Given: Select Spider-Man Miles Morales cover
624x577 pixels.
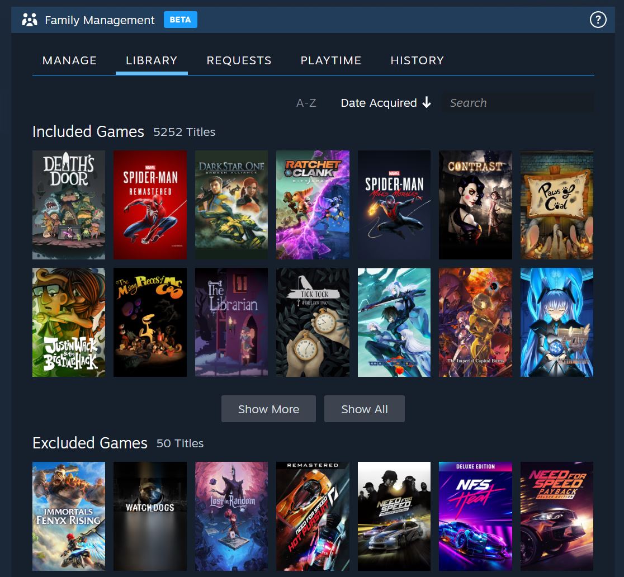Looking at the screenshot, I should (x=394, y=205).
